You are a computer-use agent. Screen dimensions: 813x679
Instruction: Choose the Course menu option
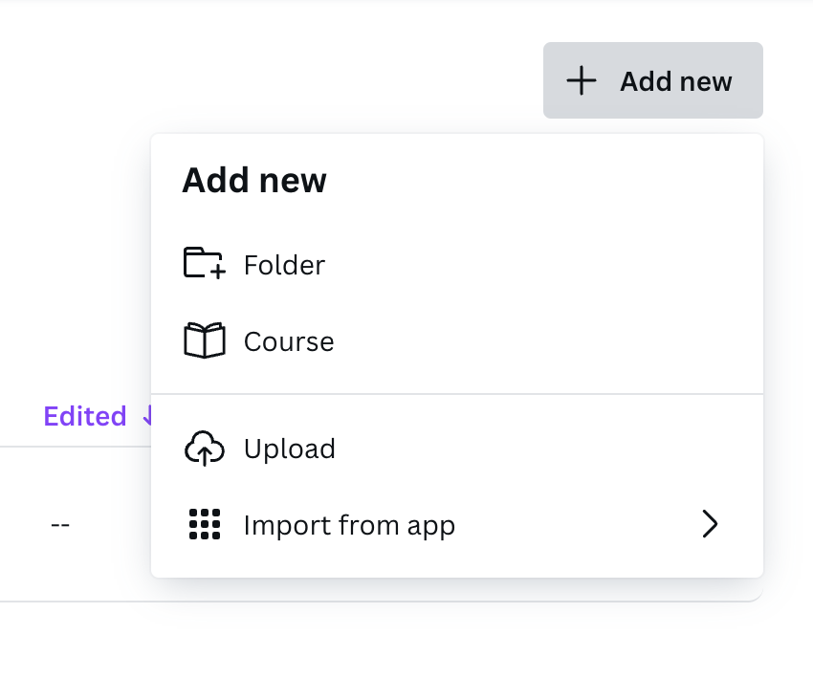(289, 342)
